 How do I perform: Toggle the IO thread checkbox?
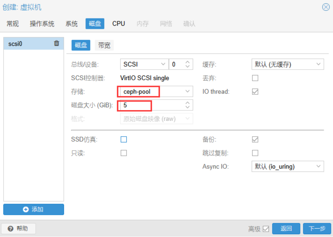click(255, 92)
